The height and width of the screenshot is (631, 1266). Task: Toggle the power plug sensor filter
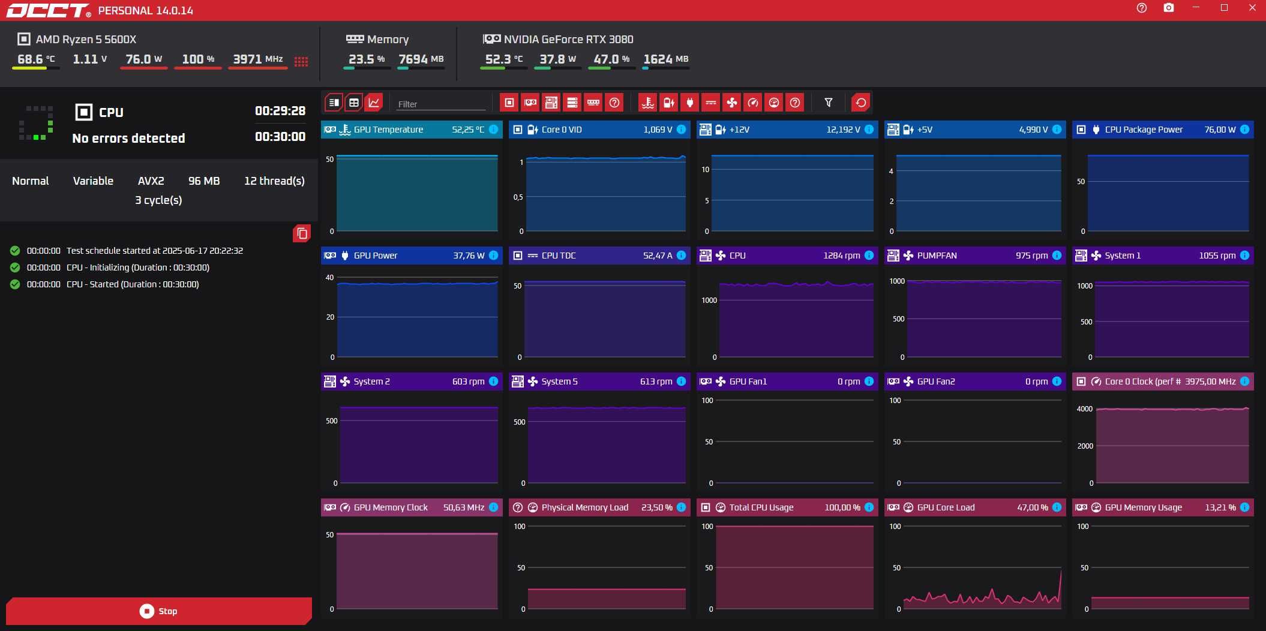[690, 103]
